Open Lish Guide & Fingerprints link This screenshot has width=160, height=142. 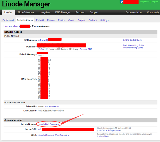pos(109,130)
